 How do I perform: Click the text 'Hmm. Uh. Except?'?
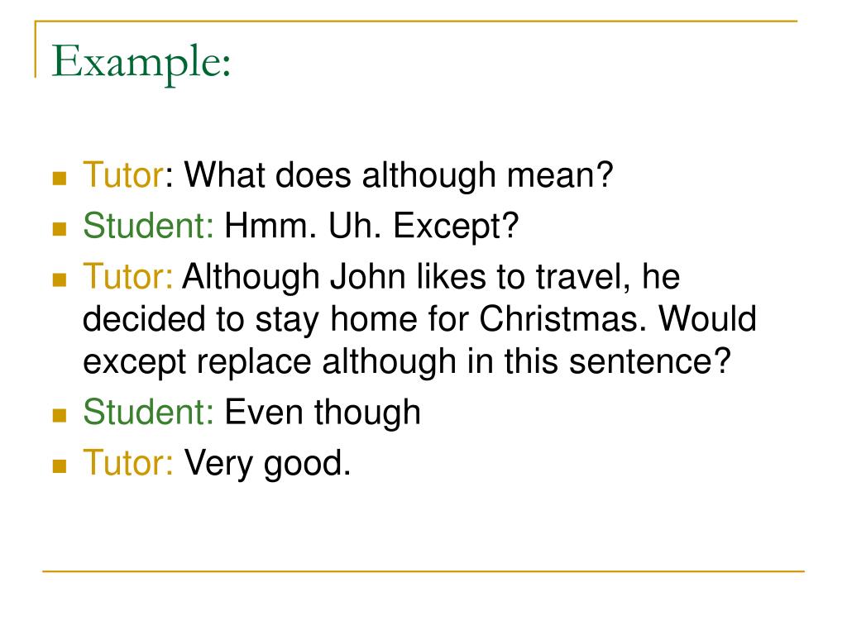tap(371, 227)
